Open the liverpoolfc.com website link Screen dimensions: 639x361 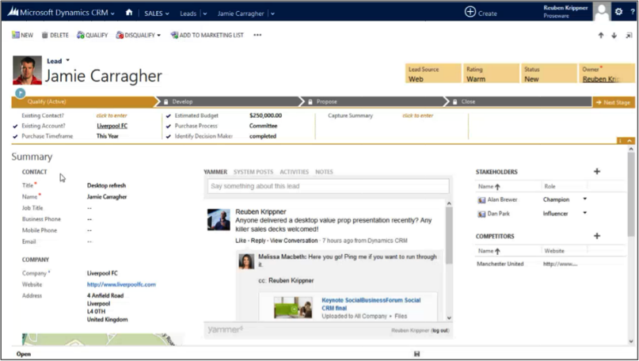(x=121, y=284)
